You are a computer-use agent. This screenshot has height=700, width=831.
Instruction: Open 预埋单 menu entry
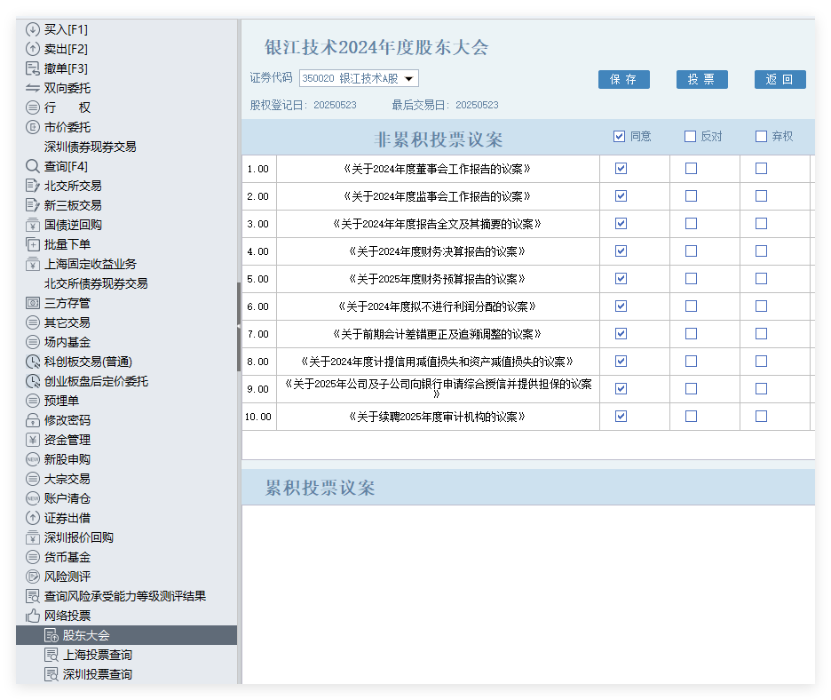[x=61, y=401]
